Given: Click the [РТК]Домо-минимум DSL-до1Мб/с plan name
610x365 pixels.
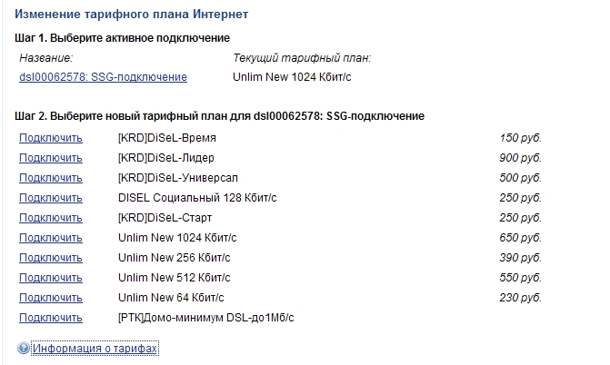Looking at the screenshot, I should [205, 318].
